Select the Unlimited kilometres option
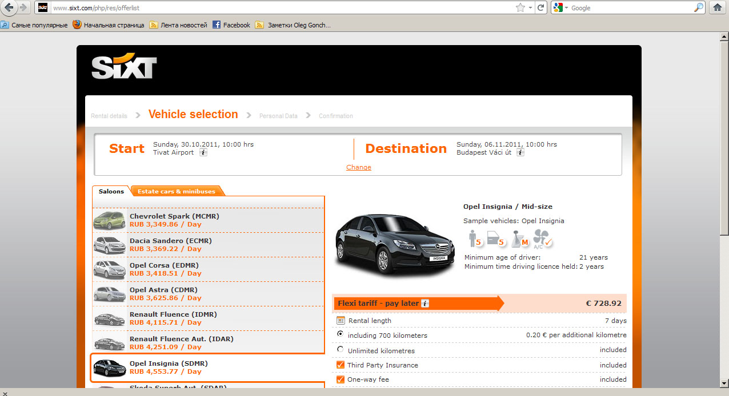 click(x=341, y=349)
